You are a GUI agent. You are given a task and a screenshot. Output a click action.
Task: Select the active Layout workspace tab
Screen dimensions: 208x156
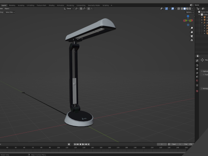coord(4,5)
